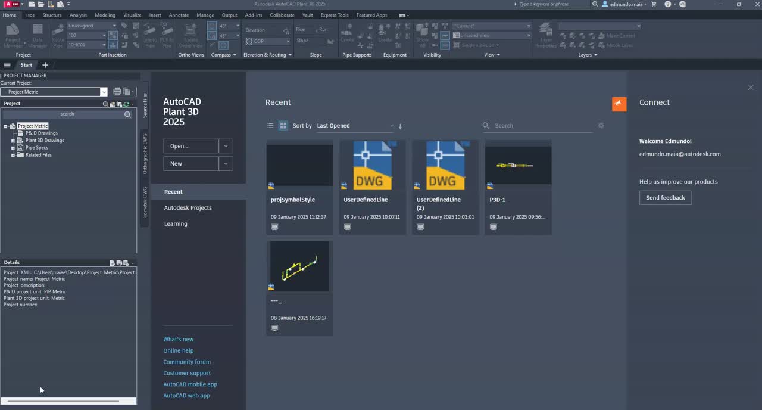Reverse sort order with arrow icon

[x=400, y=126]
